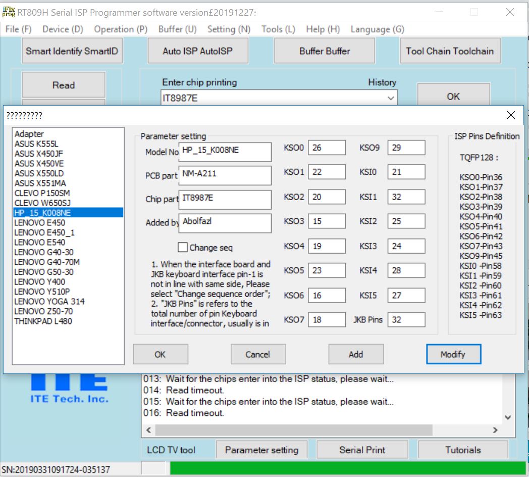
Task: Click the iFix prog app icon in title bar
Action: point(9,12)
